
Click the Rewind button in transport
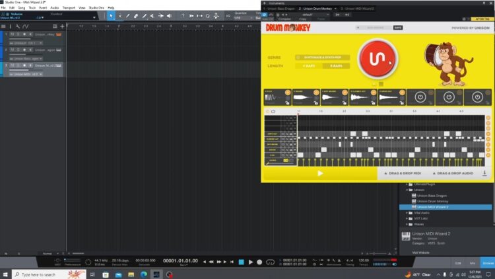coord(211,262)
